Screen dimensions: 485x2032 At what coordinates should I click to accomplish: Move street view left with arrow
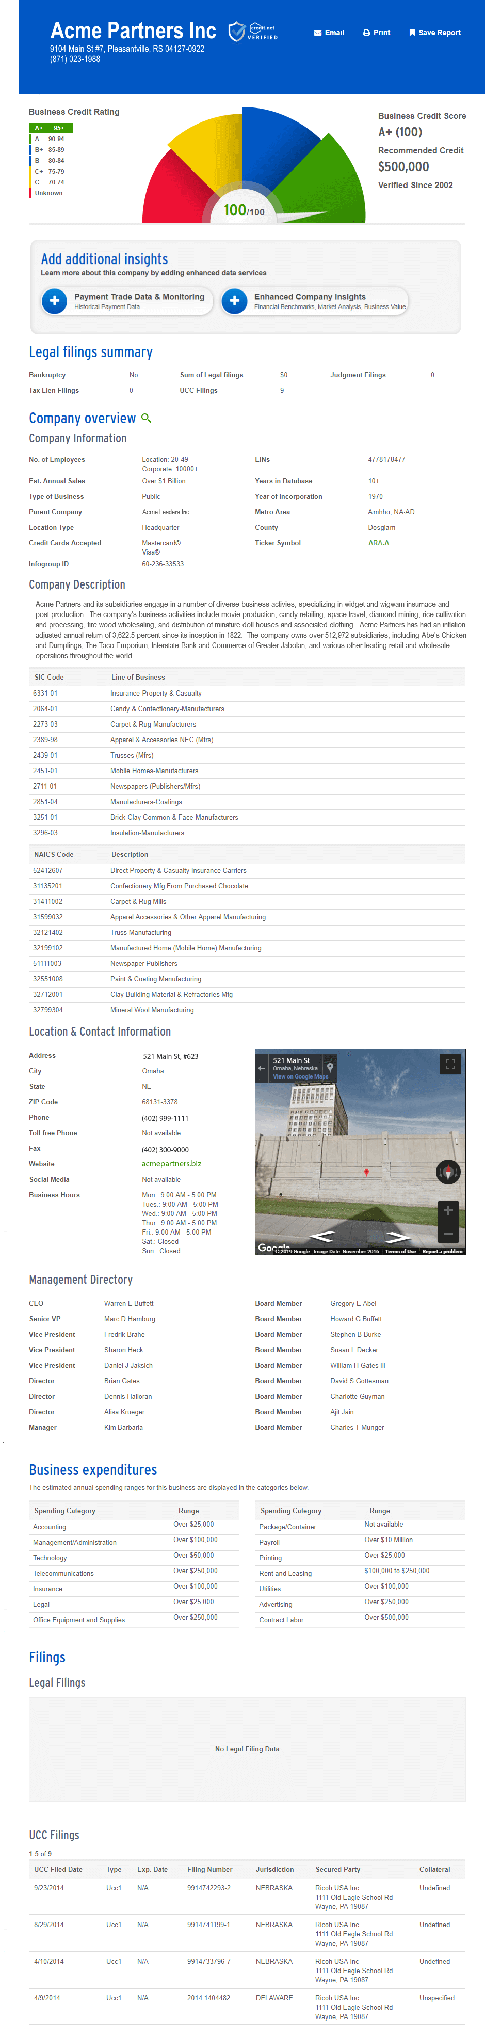click(322, 1236)
